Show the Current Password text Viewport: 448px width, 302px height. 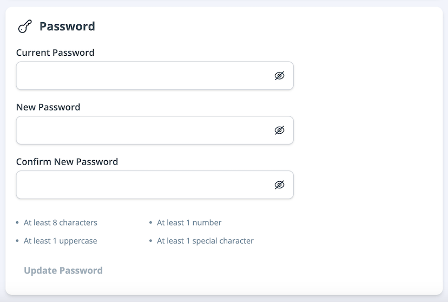tap(279, 76)
